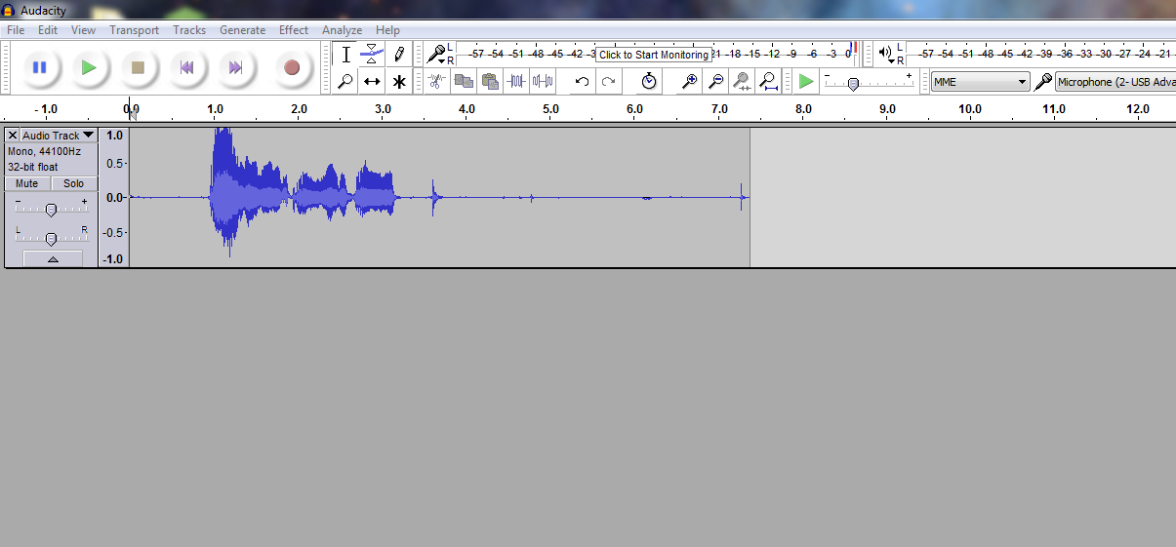Start playback with the green Play button
This screenshot has width=1176, height=547.
(x=89, y=67)
